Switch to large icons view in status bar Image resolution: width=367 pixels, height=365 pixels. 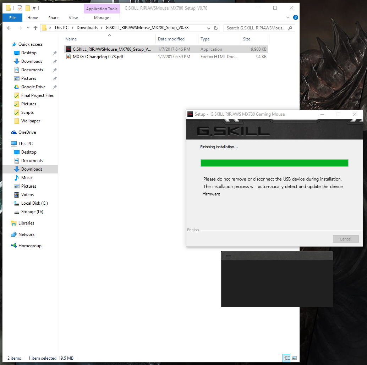[294, 358]
